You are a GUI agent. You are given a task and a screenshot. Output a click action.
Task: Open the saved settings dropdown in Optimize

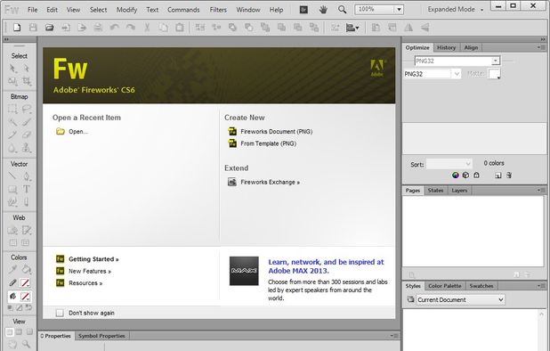tap(495, 61)
